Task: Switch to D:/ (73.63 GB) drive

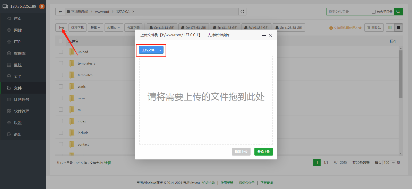Action: tap(194, 28)
